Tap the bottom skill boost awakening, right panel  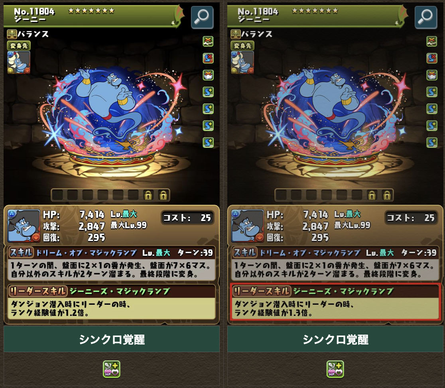[432, 142]
